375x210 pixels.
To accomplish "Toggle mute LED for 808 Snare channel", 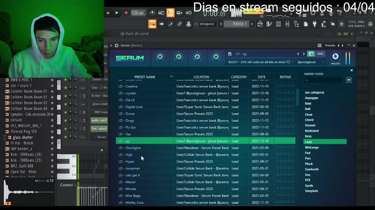I will click(65, 112).
